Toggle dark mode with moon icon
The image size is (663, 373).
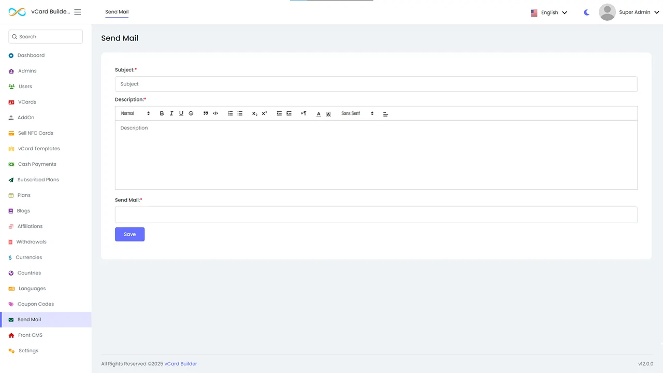[586, 12]
